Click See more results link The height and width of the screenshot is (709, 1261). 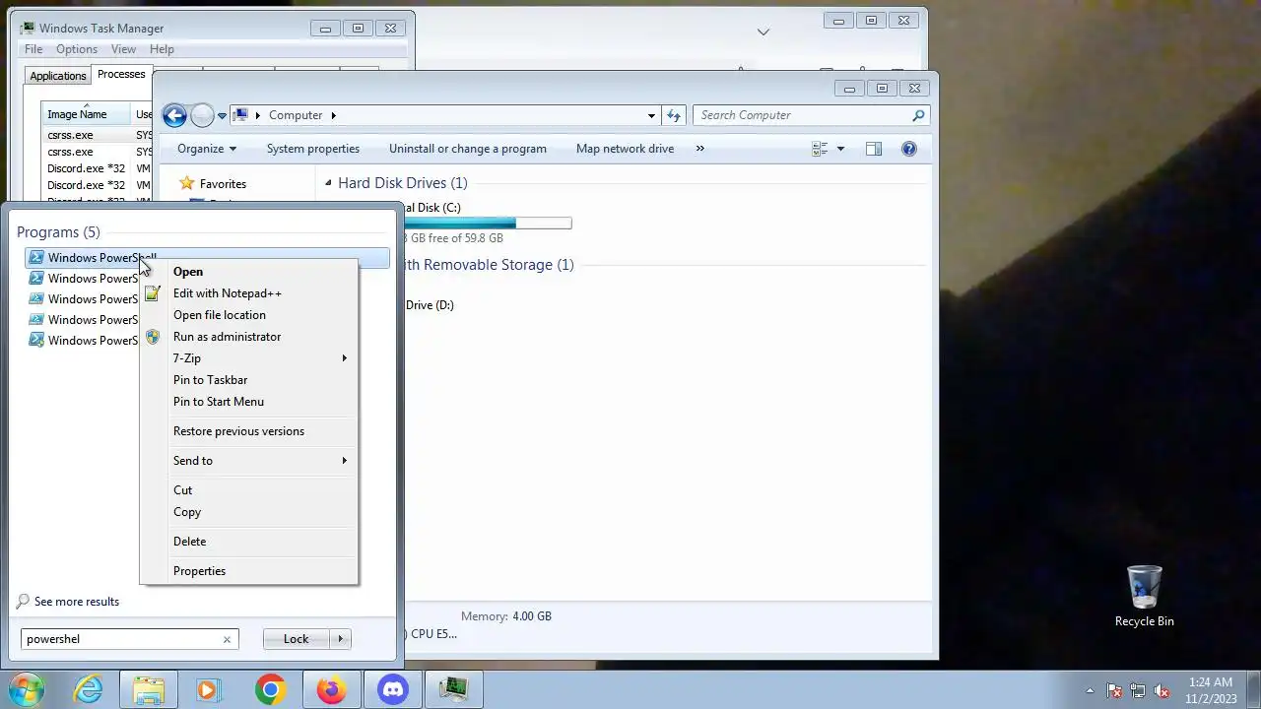coord(77,602)
